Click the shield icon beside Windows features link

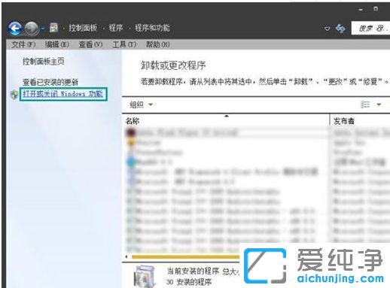coord(14,95)
